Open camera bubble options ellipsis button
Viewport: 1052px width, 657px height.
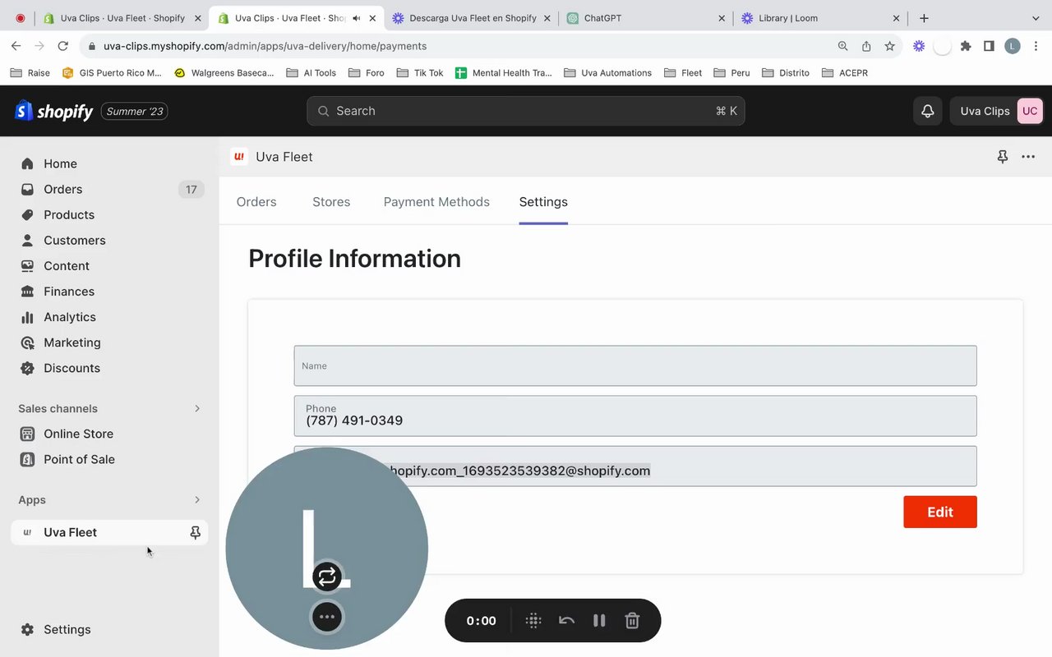pyautogui.click(x=327, y=617)
